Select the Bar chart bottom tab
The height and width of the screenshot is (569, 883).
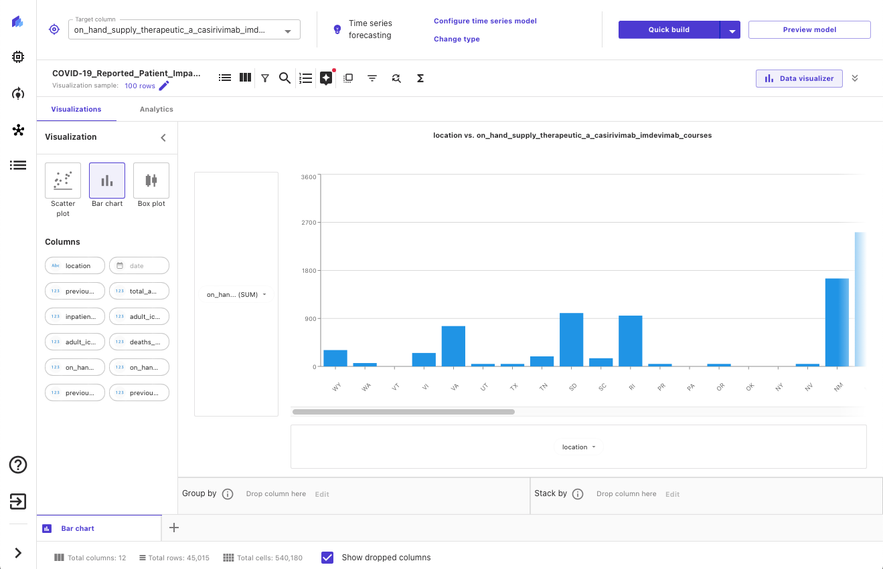[x=78, y=528]
